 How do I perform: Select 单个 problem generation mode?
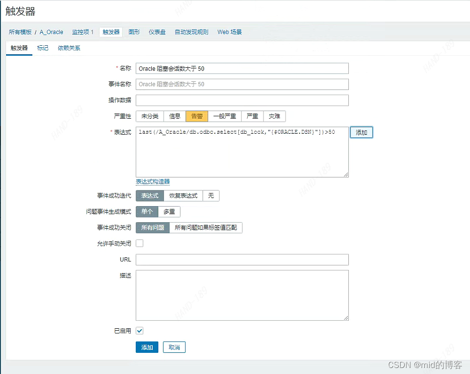147,212
